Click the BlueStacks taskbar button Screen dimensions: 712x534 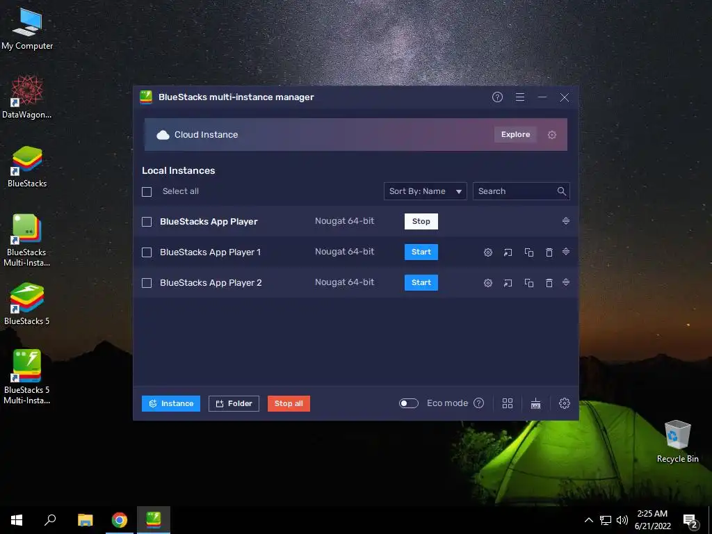coord(154,520)
